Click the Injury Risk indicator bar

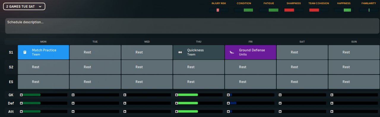(218, 10)
